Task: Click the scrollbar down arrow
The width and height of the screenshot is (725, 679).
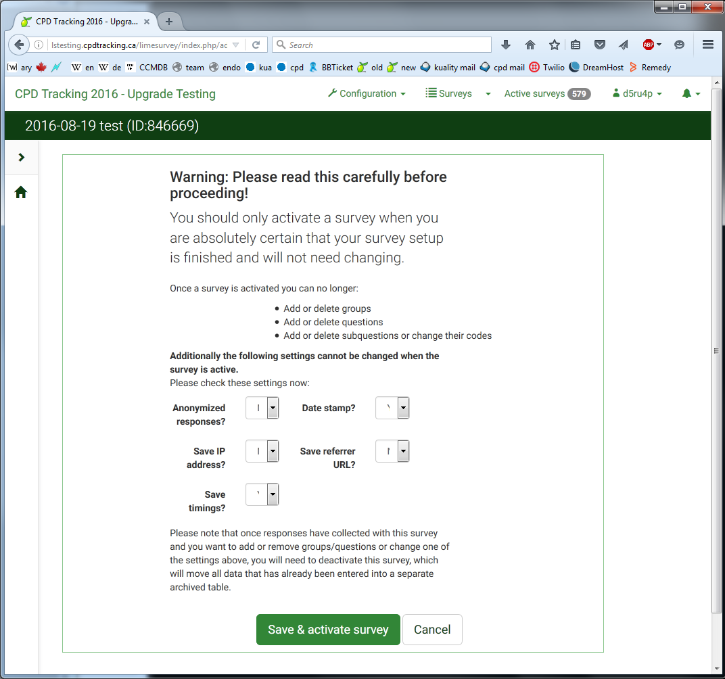Action: coord(716,669)
